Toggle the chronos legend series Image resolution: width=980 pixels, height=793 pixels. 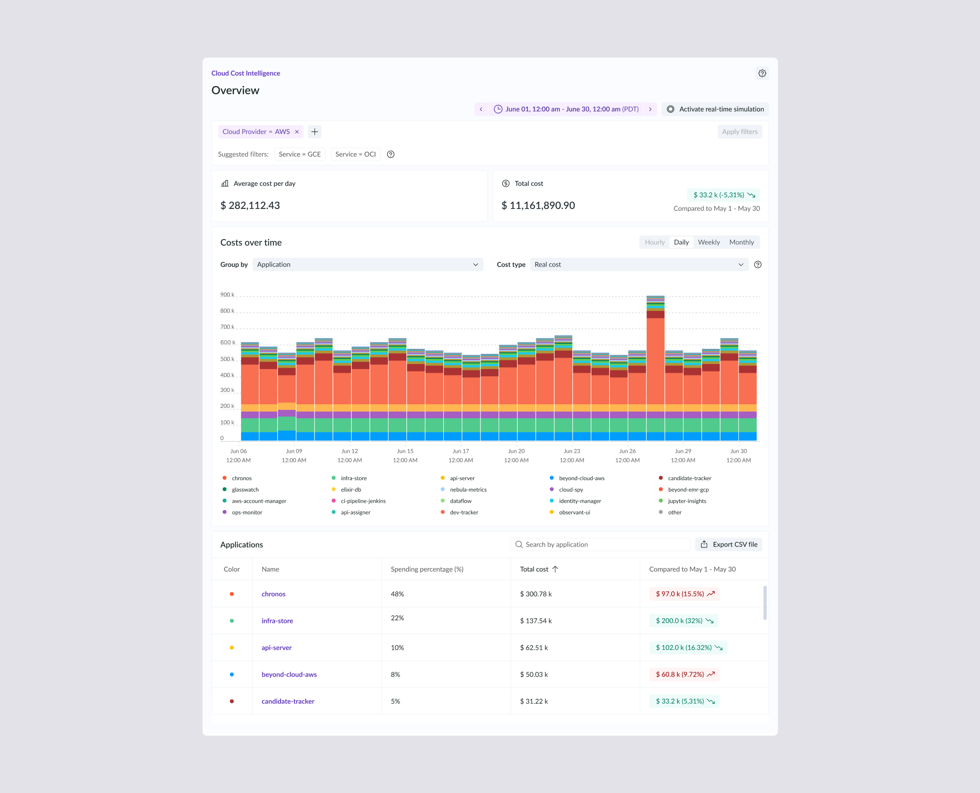click(x=237, y=478)
